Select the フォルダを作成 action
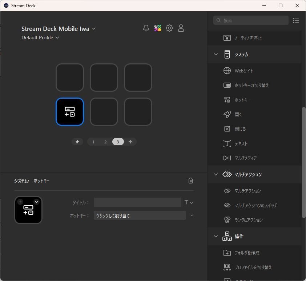 click(254, 253)
